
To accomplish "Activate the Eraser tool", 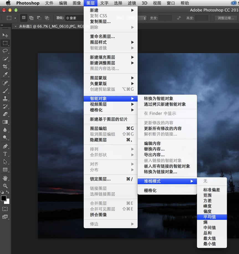I will 5,114.
